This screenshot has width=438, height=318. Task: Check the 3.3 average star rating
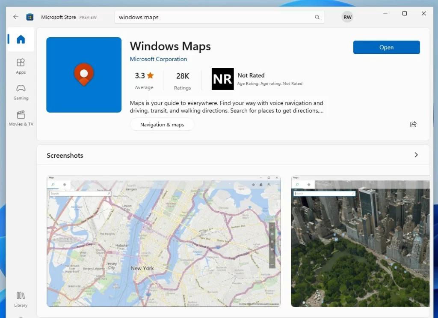pyautogui.click(x=144, y=81)
